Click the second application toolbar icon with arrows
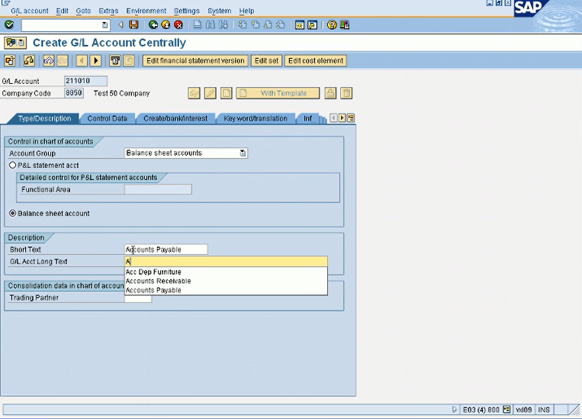582x419 pixels. (29, 60)
